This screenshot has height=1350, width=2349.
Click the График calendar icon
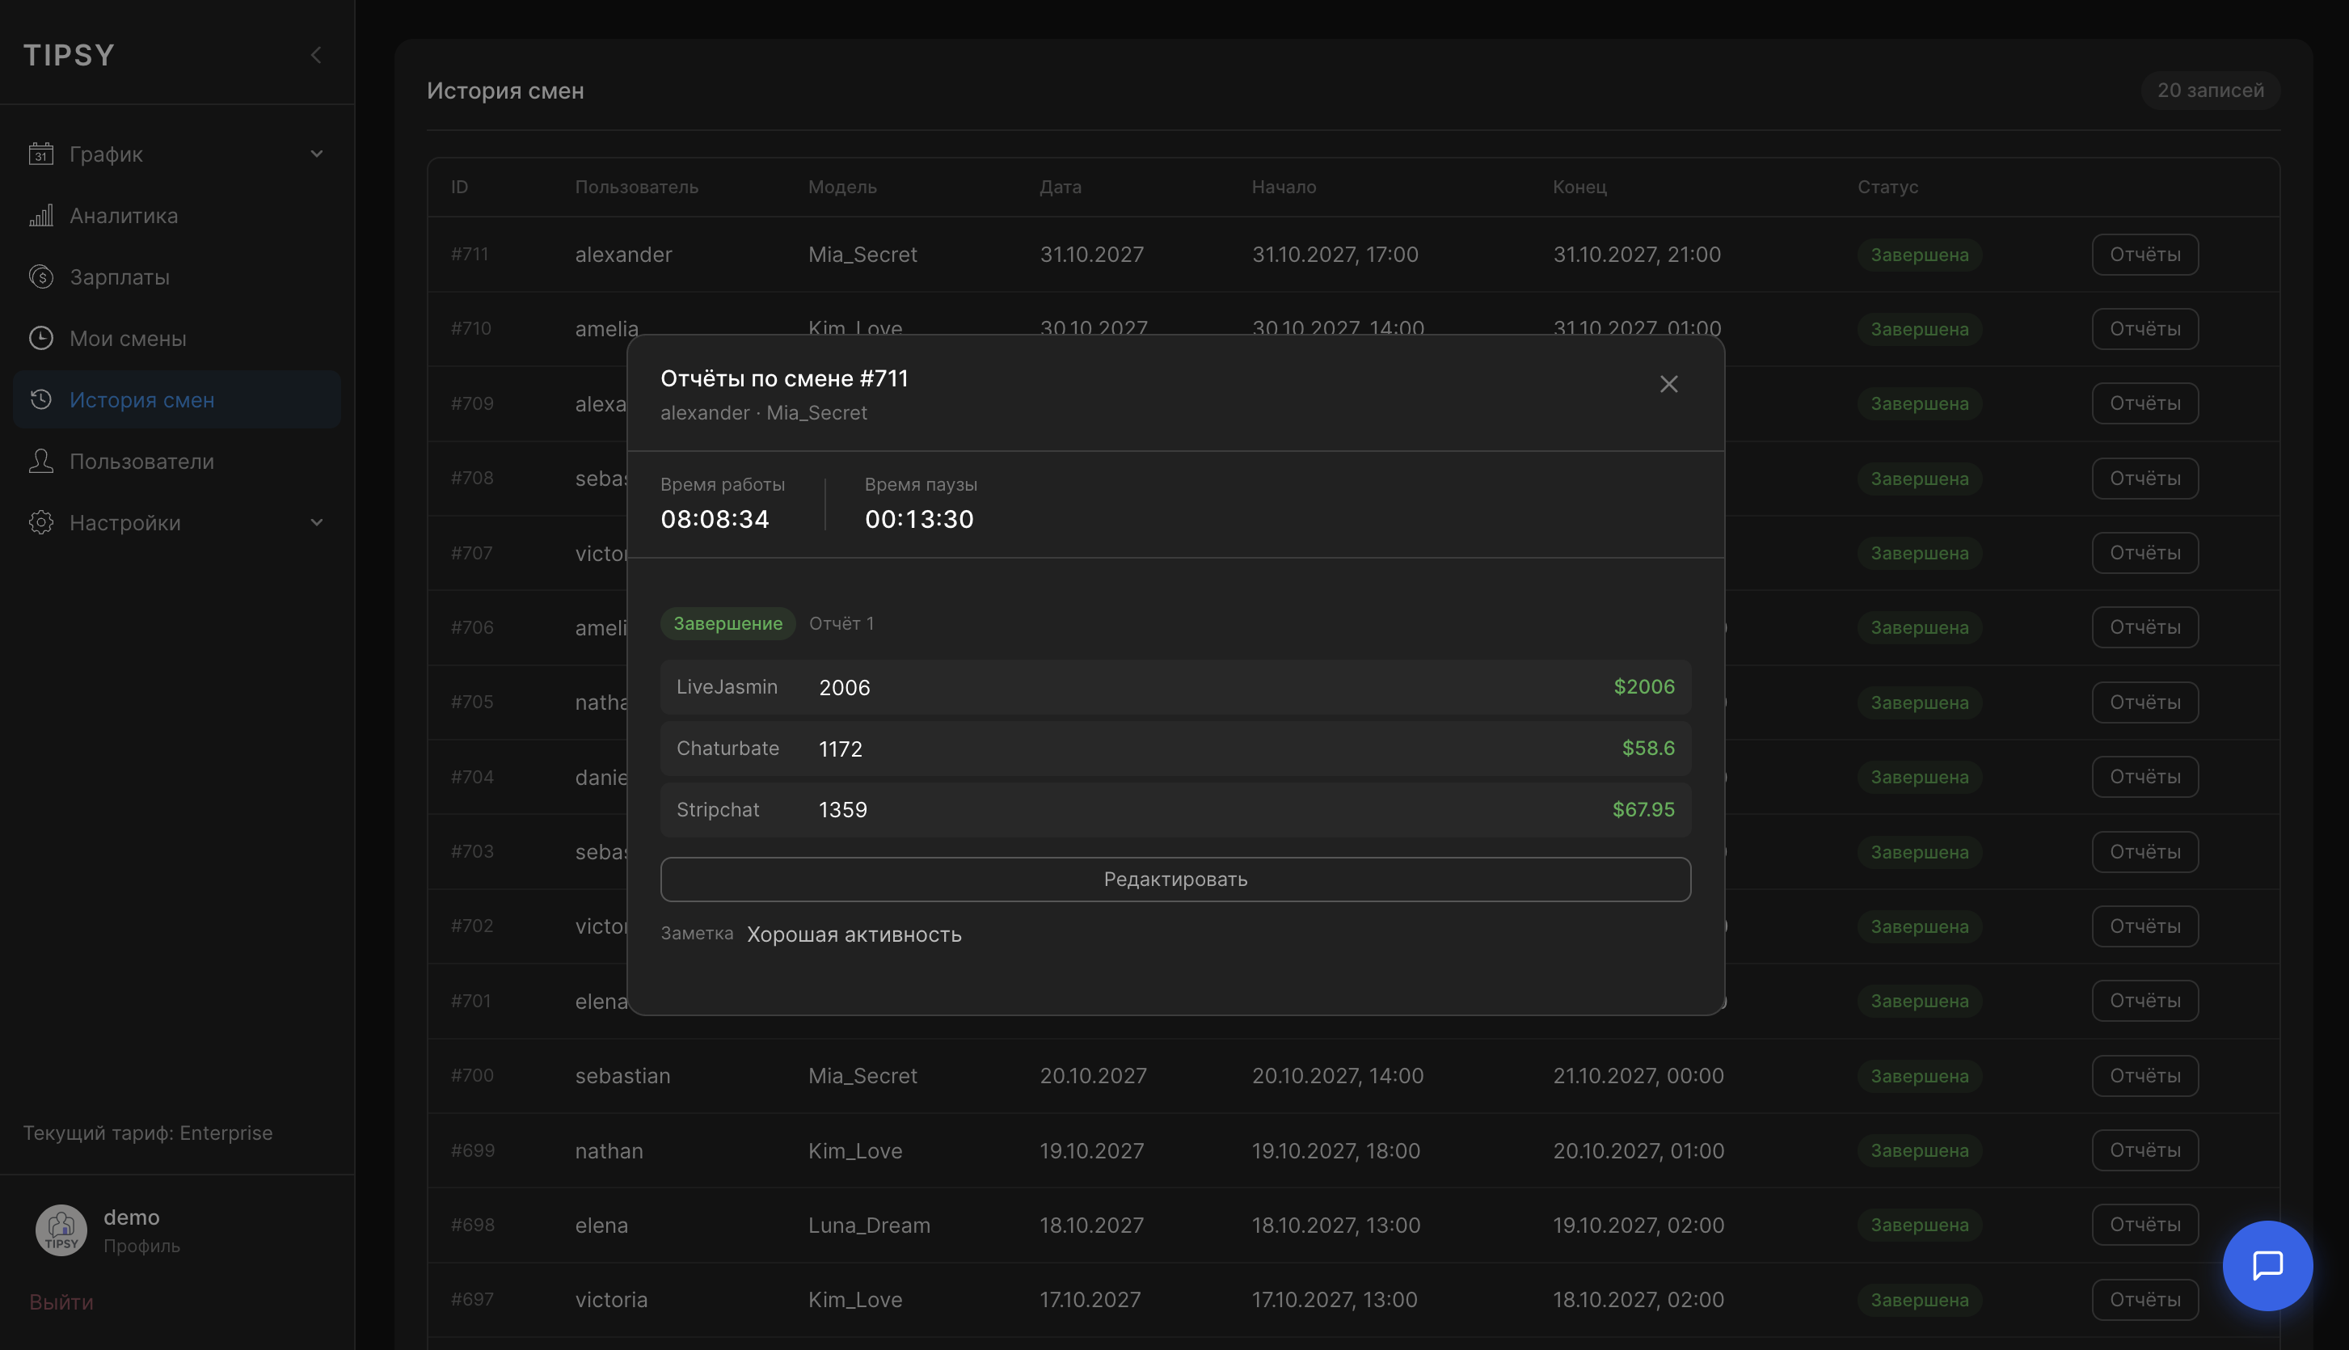(x=40, y=153)
